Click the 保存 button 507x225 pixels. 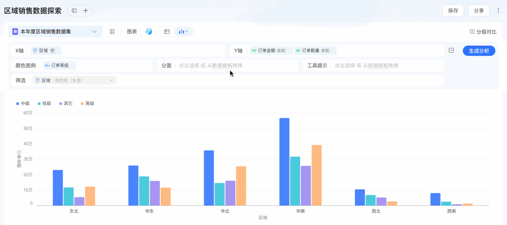(453, 11)
